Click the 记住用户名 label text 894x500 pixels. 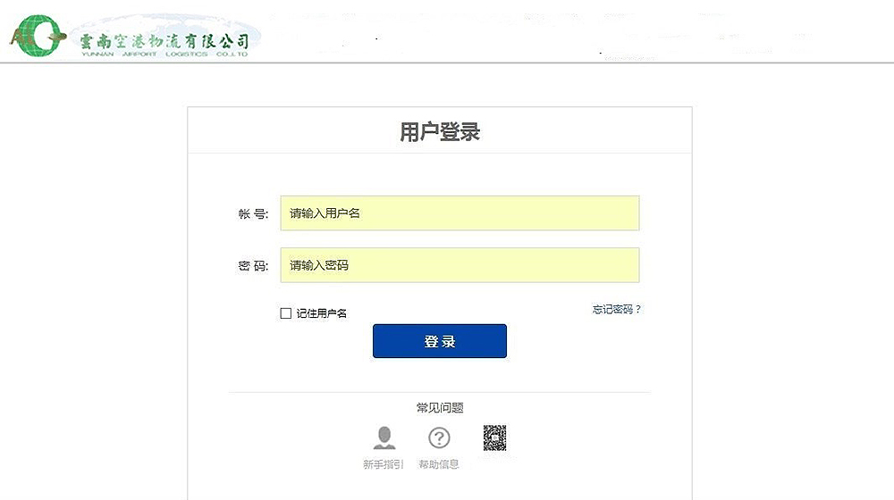pos(322,313)
